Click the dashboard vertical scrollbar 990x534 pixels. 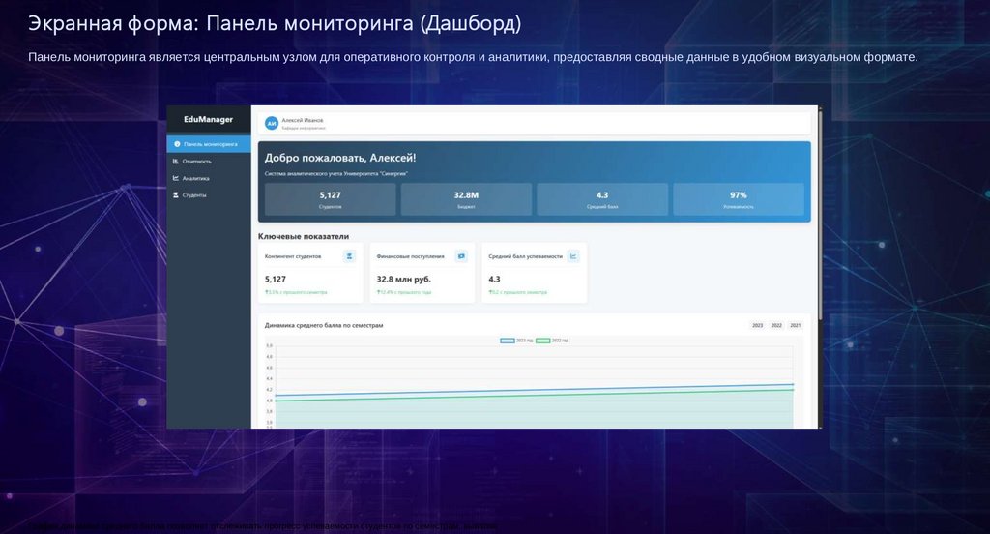coord(820,215)
